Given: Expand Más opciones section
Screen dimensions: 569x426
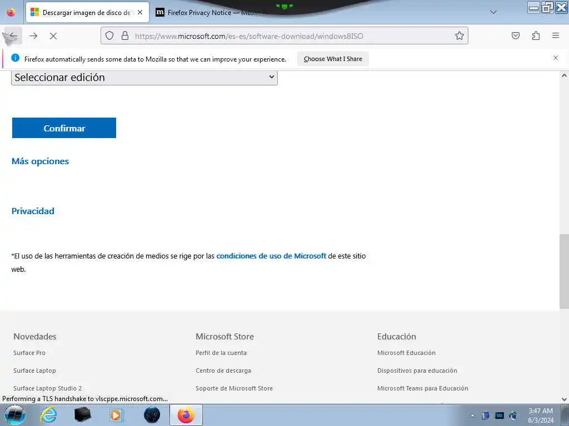Looking at the screenshot, I should click(x=40, y=161).
